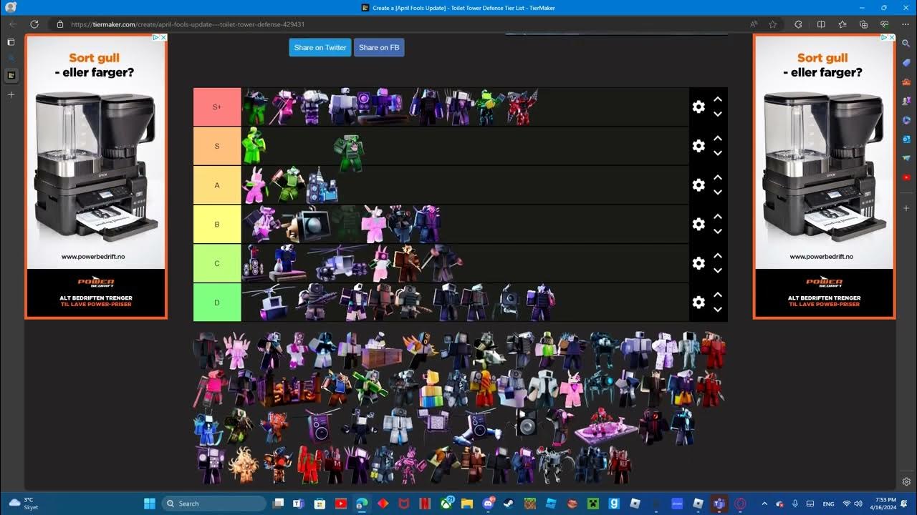917x515 pixels.
Task: Open Steam from the taskbar
Action: (x=509, y=504)
